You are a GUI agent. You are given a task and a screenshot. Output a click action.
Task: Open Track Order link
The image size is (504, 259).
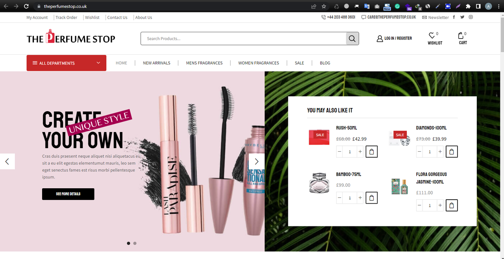click(x=66, y=17)
